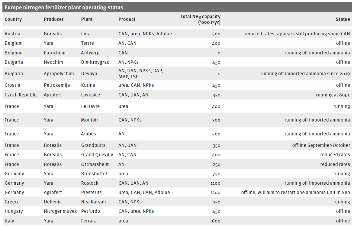Click the Grandpuits plant cell
Viewport: 354px width, 227px height.
point(93,145)
